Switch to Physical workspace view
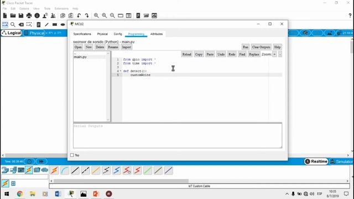Image resolution: width=354 pixels, height=199 pixels. (34, 33)
